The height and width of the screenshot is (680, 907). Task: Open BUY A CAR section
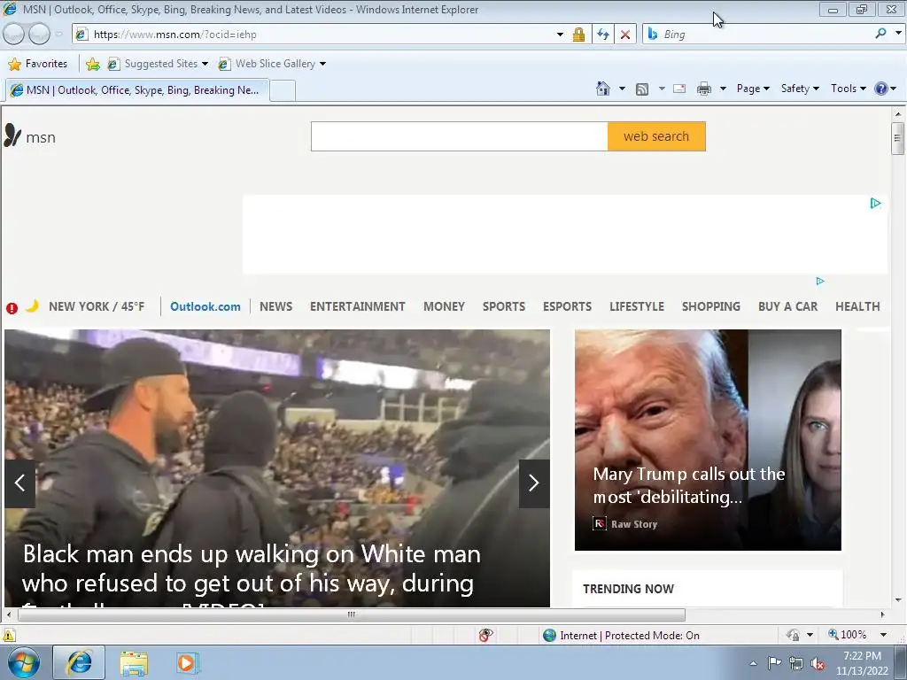(787, 306)
